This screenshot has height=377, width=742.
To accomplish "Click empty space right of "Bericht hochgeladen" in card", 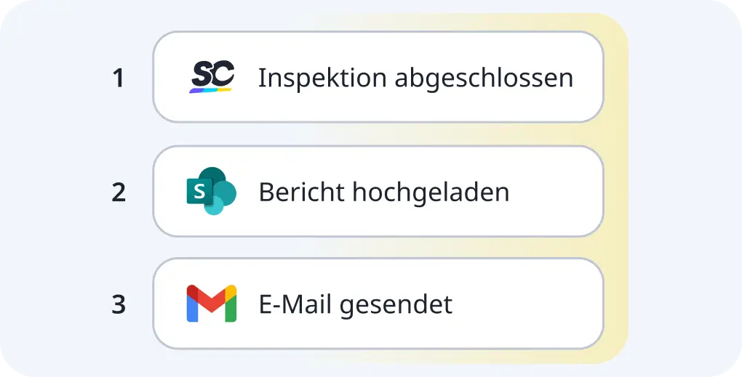I will click(x=556, y=192).
